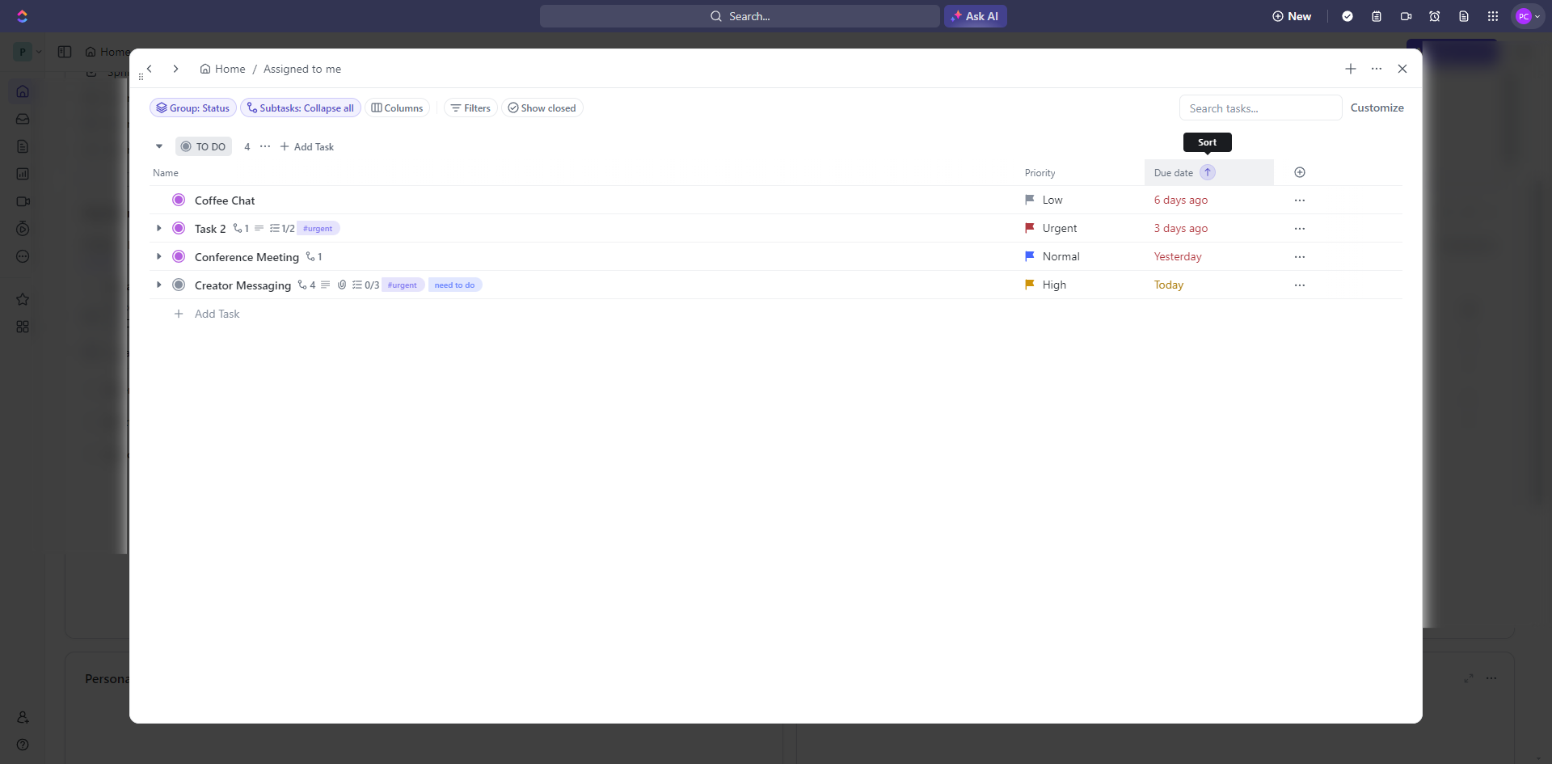This screenshot has width=1552, height=764.
Task: Click the Search tasks input field
Action: click(1261, 108)
